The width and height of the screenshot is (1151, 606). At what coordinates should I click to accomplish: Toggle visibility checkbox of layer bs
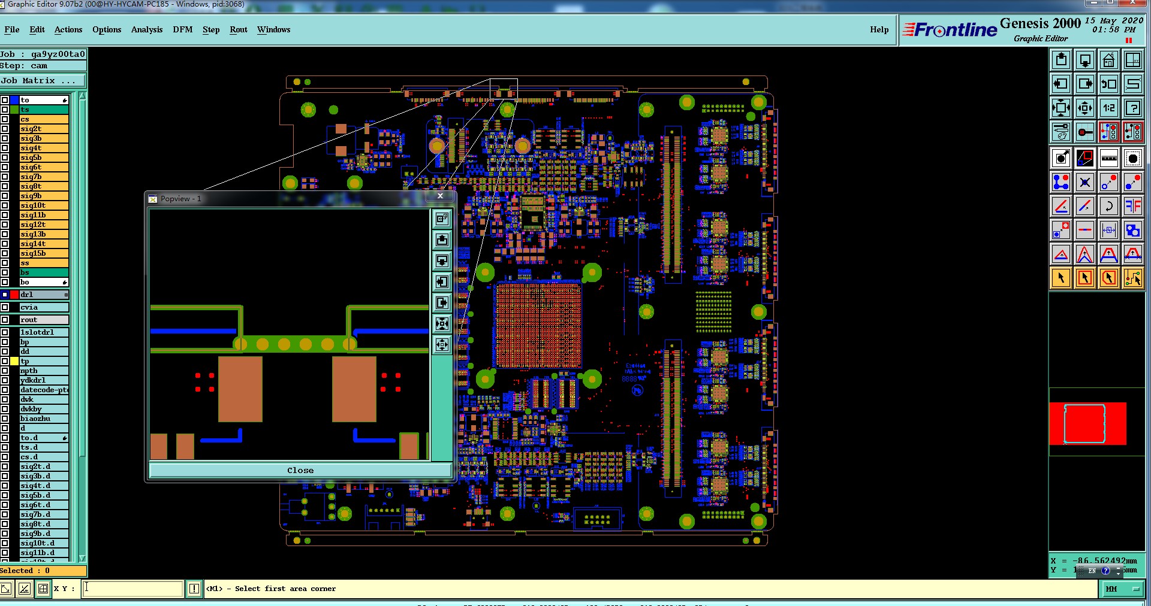[x=5, y=272]
